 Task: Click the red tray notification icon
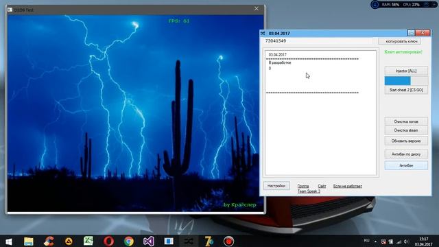click(383, 242)
